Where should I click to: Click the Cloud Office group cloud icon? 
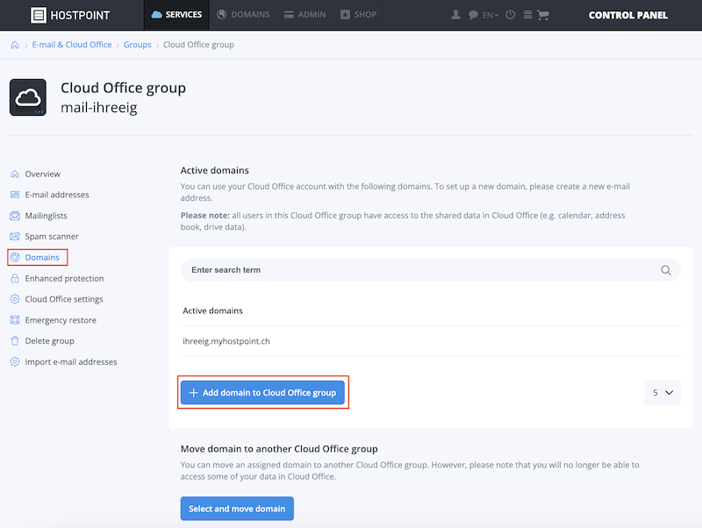click(28, 97)
